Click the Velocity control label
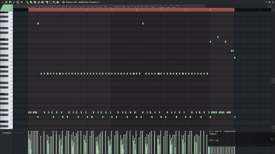Viewport: 275px width, 154px height. 19,133
